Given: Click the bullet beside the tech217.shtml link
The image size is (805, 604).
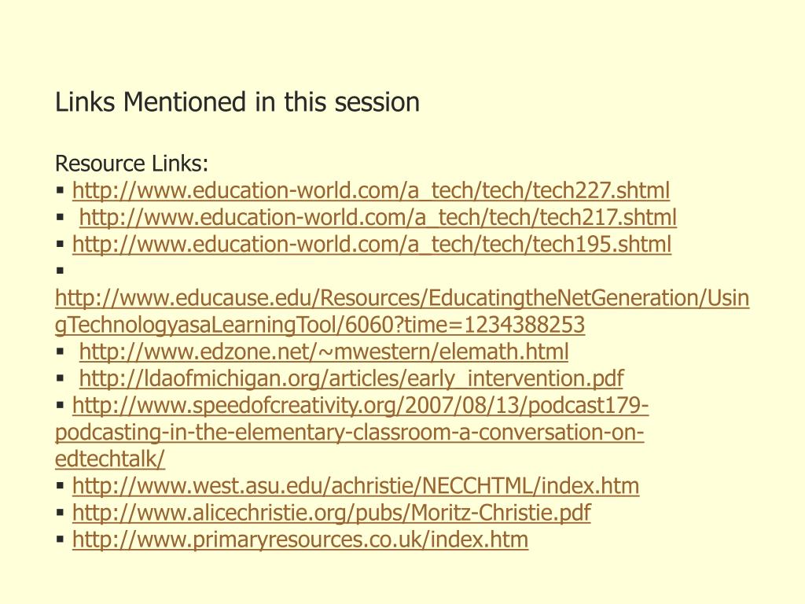Looking at the screenshot, I should click(x=60, y=217).
